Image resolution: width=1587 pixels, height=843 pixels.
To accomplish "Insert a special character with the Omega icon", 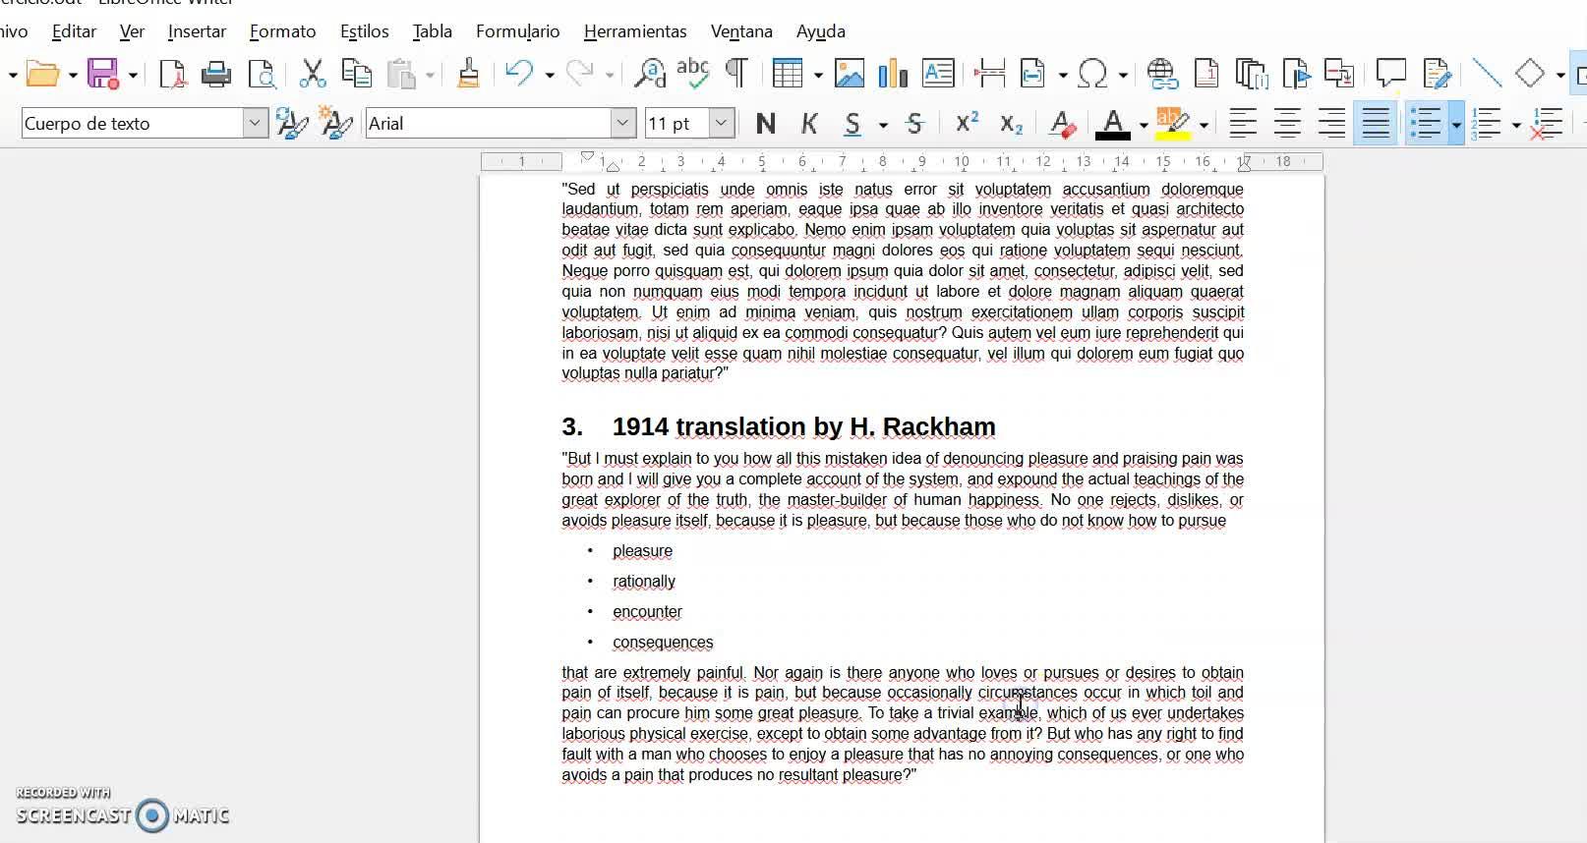I will (1092, 74).
